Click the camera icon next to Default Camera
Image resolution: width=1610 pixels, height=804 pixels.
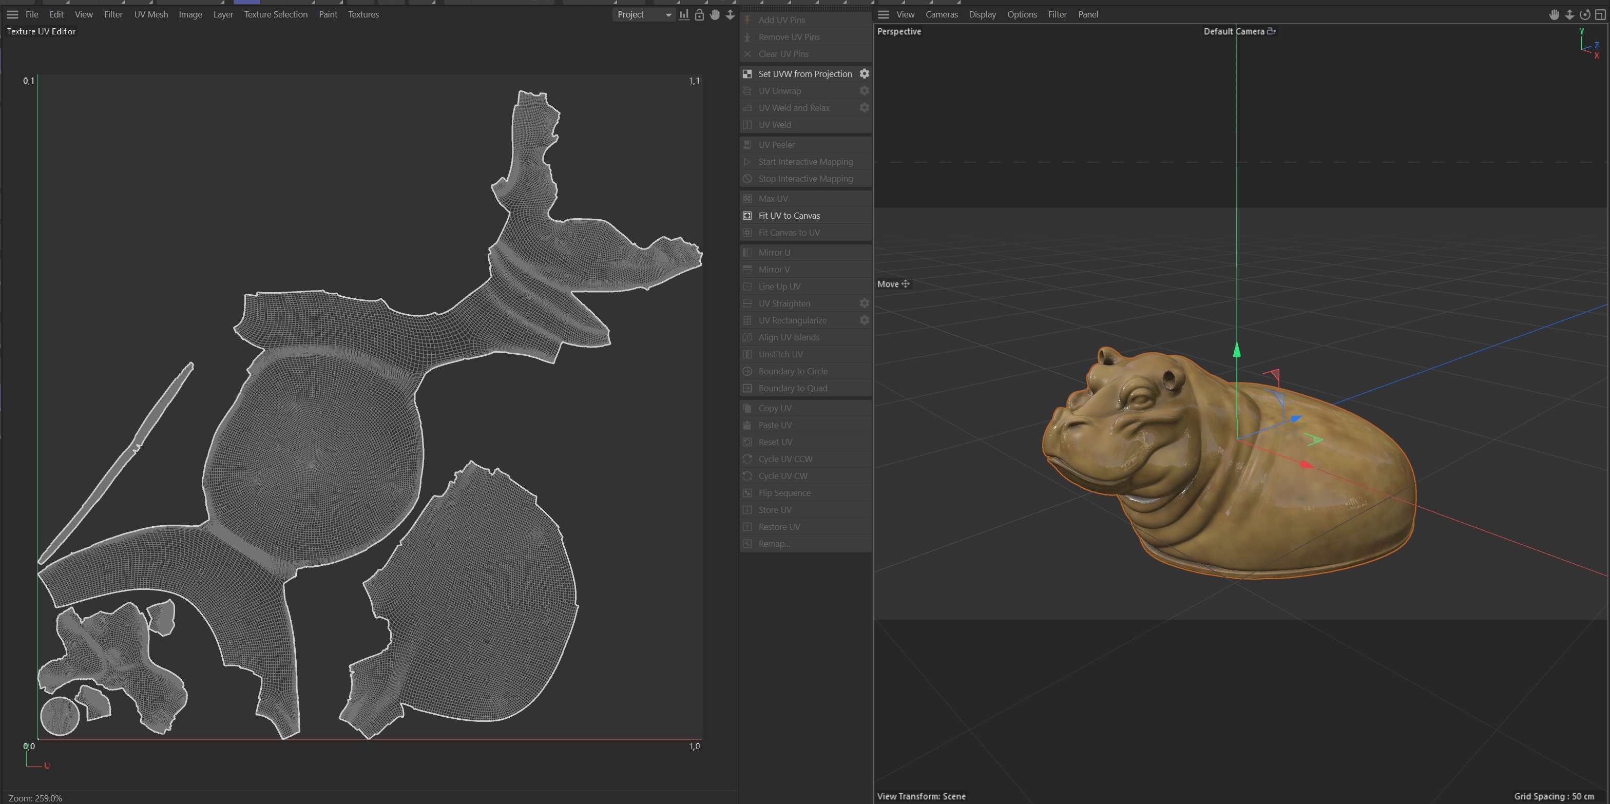click(x=1271, y=31)
